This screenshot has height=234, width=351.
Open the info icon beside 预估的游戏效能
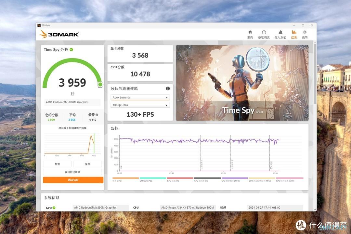[168, 88]
